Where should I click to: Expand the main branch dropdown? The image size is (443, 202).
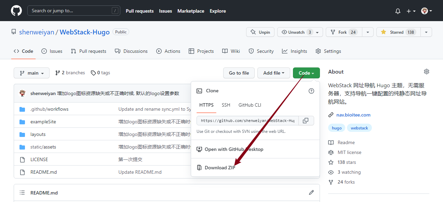pyautogui.click(x=32, y=73)
